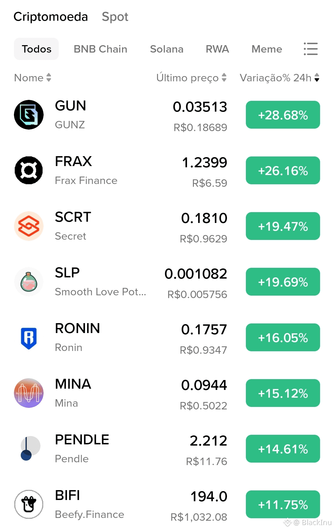Tap the SLP potion icon
This screenshot has height=530, width=334.
click(x=29, y=282)
